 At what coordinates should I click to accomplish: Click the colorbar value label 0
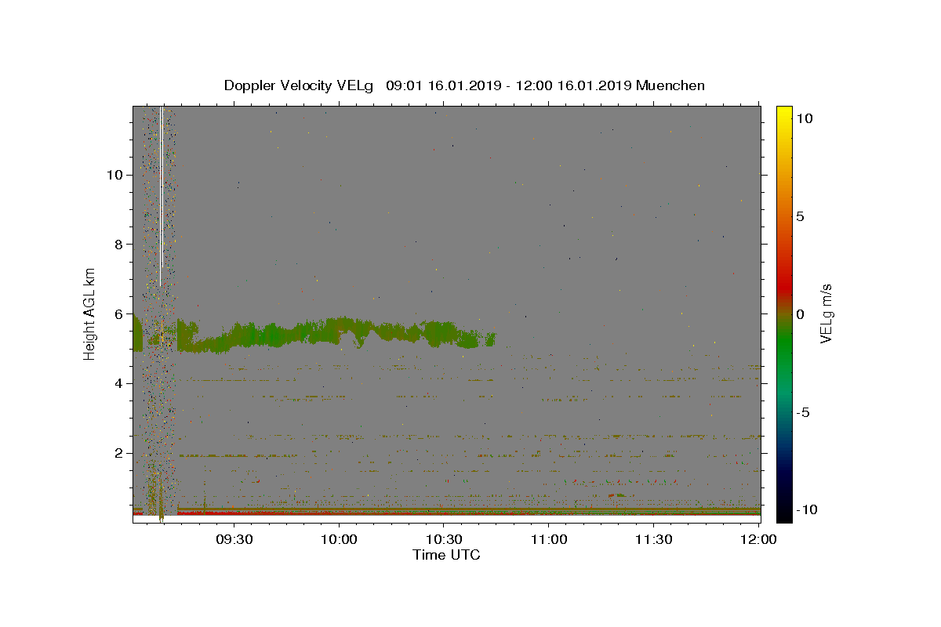click(x=800, y=314)
